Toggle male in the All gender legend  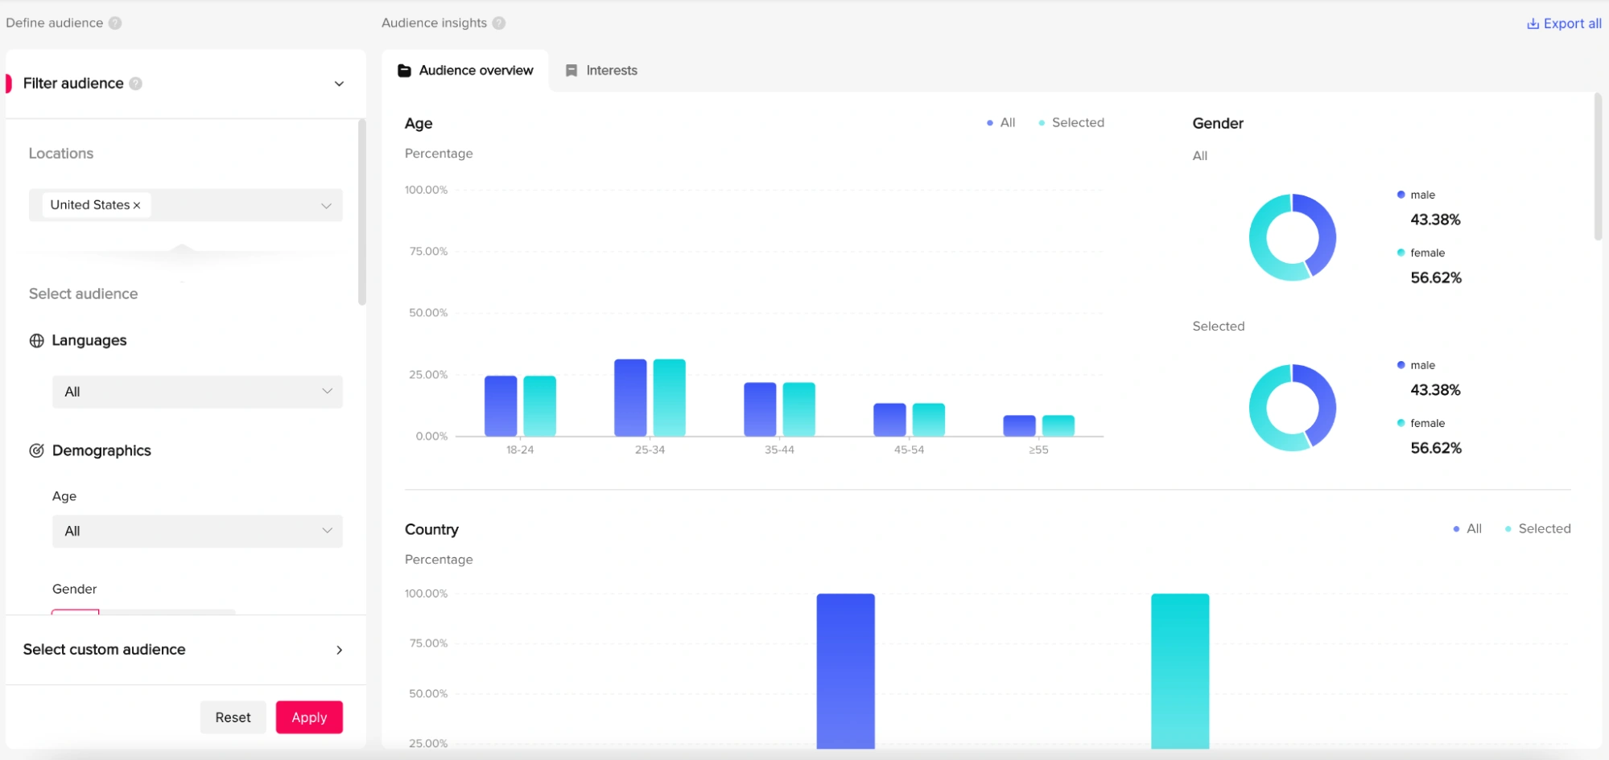(1416, 195)
